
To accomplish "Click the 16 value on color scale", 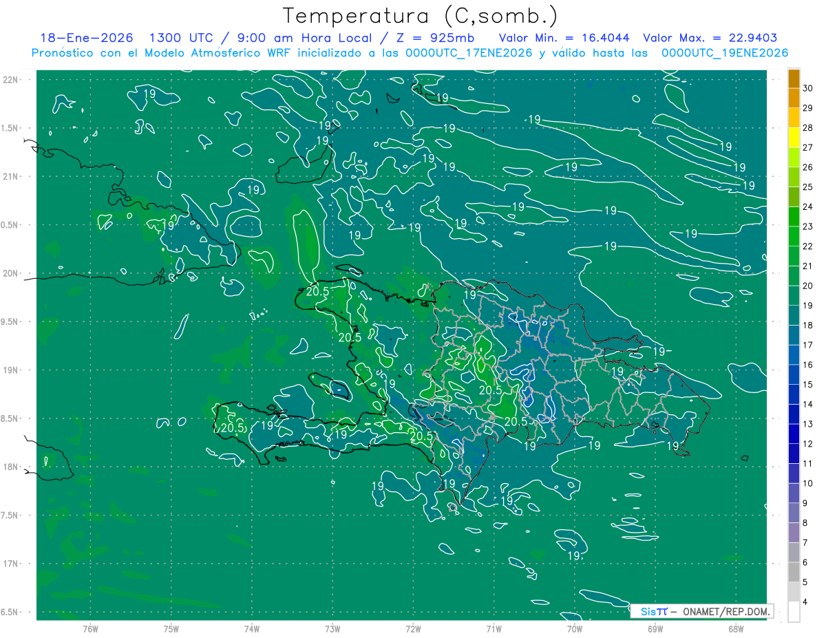I will point(808,365).
